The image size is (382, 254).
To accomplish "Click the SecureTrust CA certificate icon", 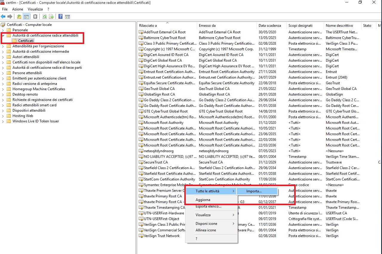I will 141,162.
